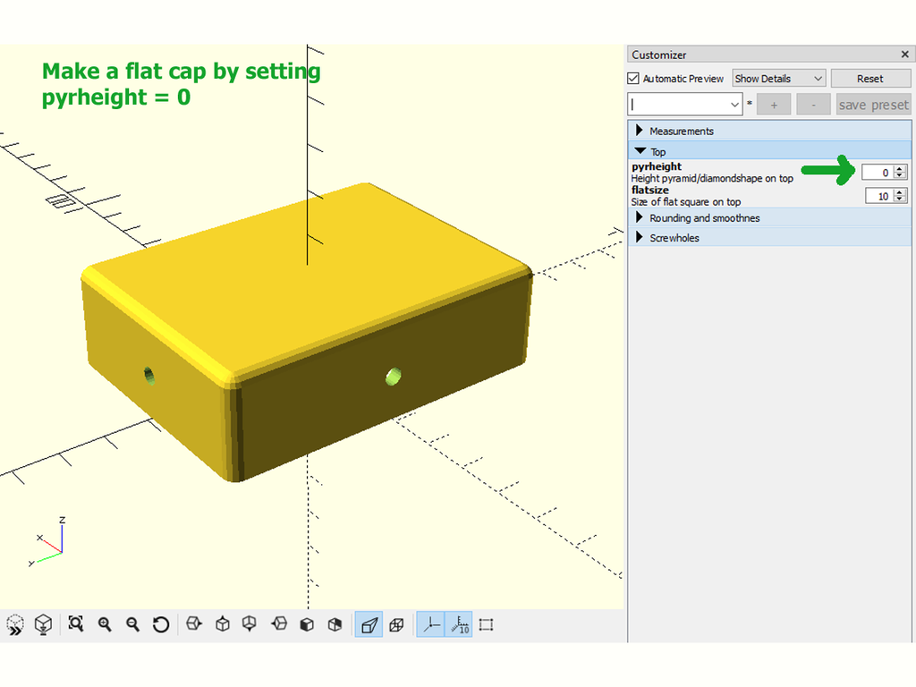This screenshot has height=687, width=916.
Task: Reset the view rotation with circular arrow icon
Action: 161,624
